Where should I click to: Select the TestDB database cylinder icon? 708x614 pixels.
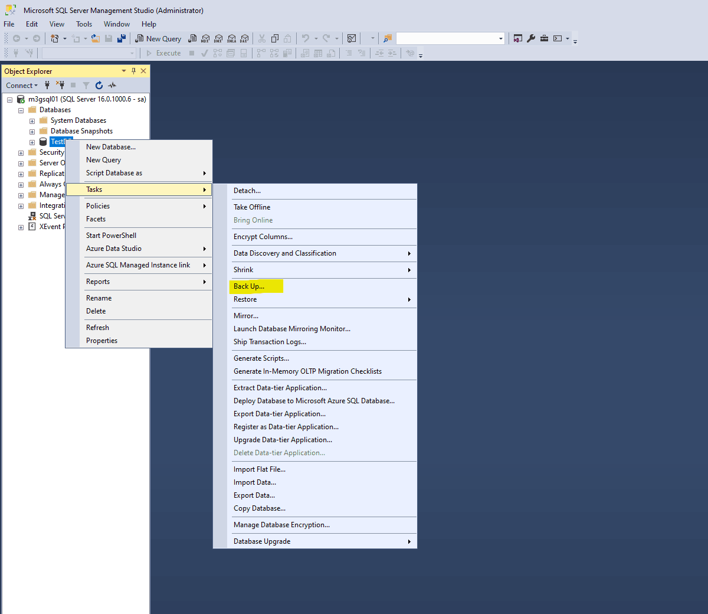click(43, 142)
